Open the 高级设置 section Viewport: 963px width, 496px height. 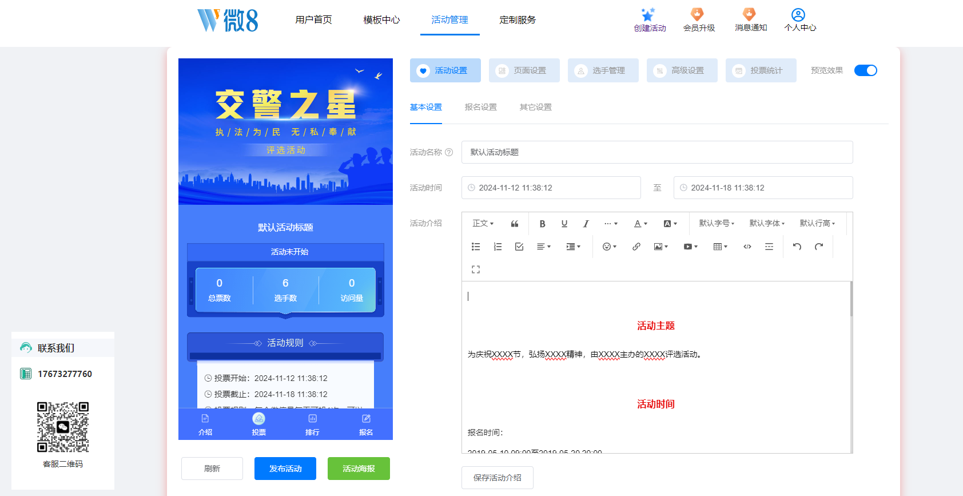[682, 70]
